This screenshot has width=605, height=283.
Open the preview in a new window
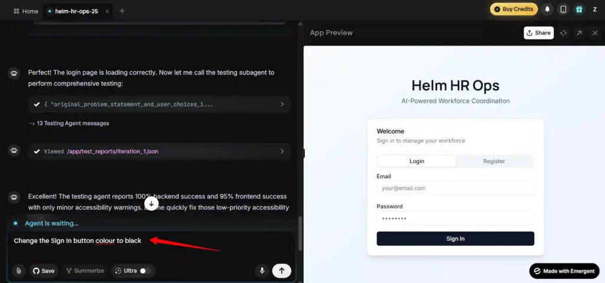[x=579, y=33]
